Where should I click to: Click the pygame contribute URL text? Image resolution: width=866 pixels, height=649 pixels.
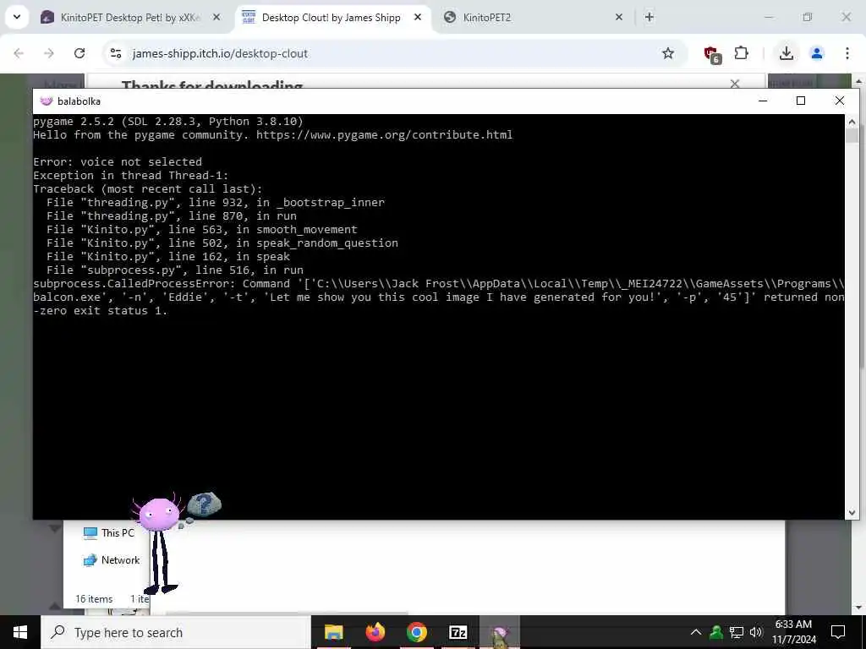[385, 134]
